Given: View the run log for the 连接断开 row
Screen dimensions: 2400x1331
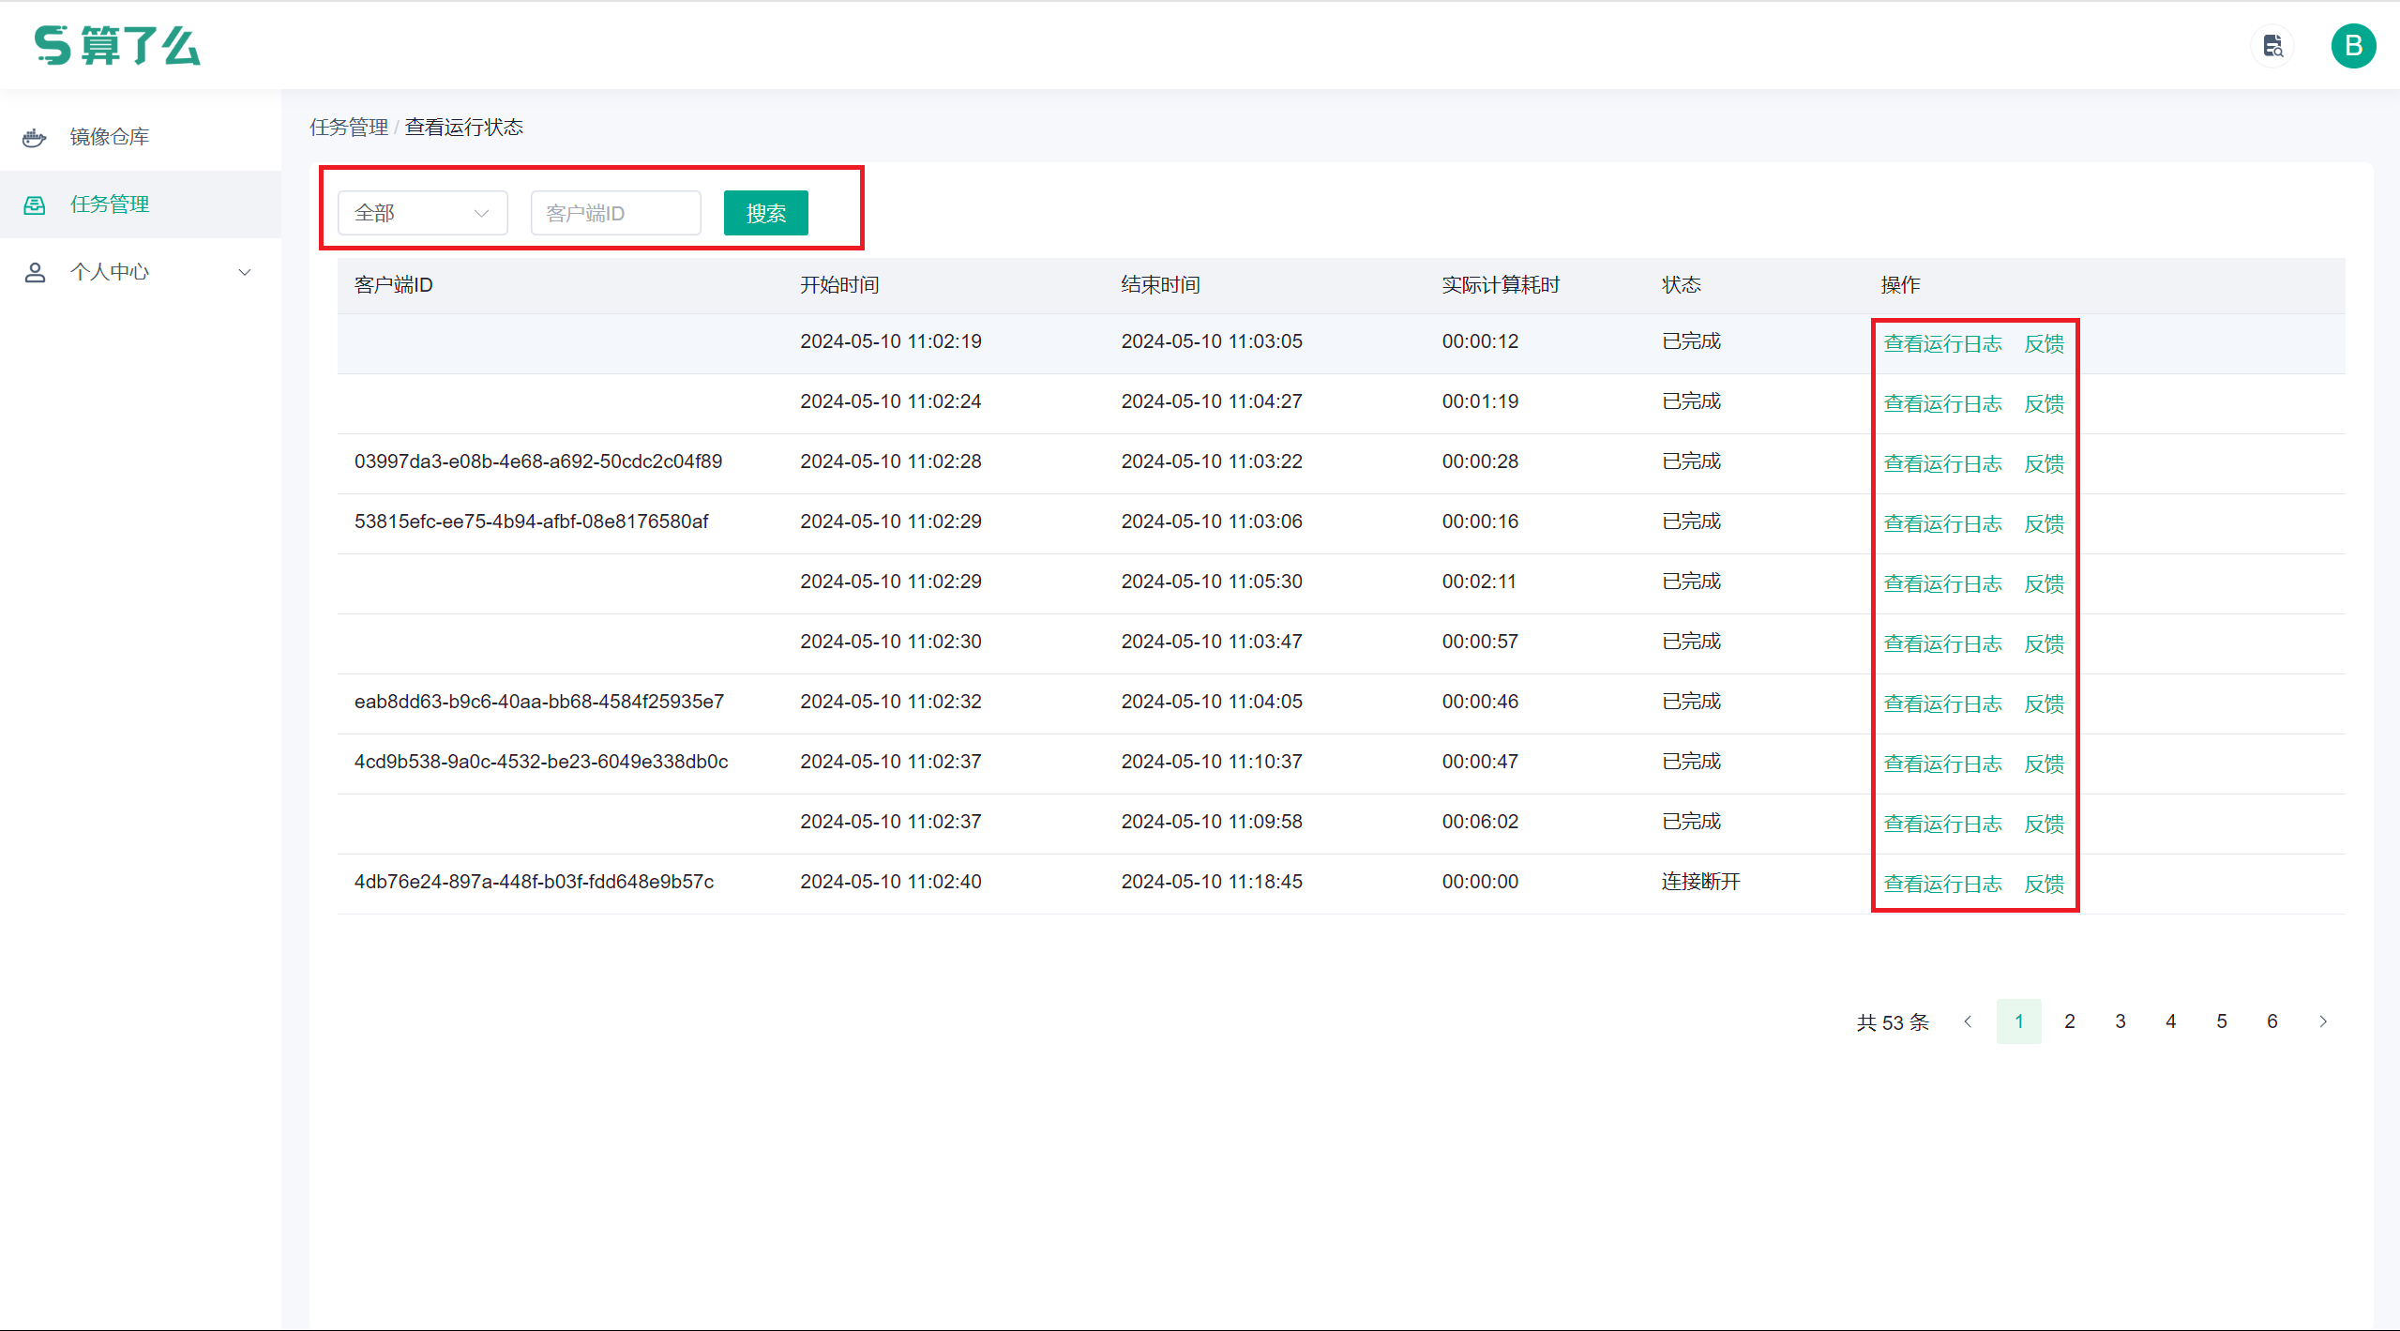Looking at the screenshot, I should [x=1942, y=884].
